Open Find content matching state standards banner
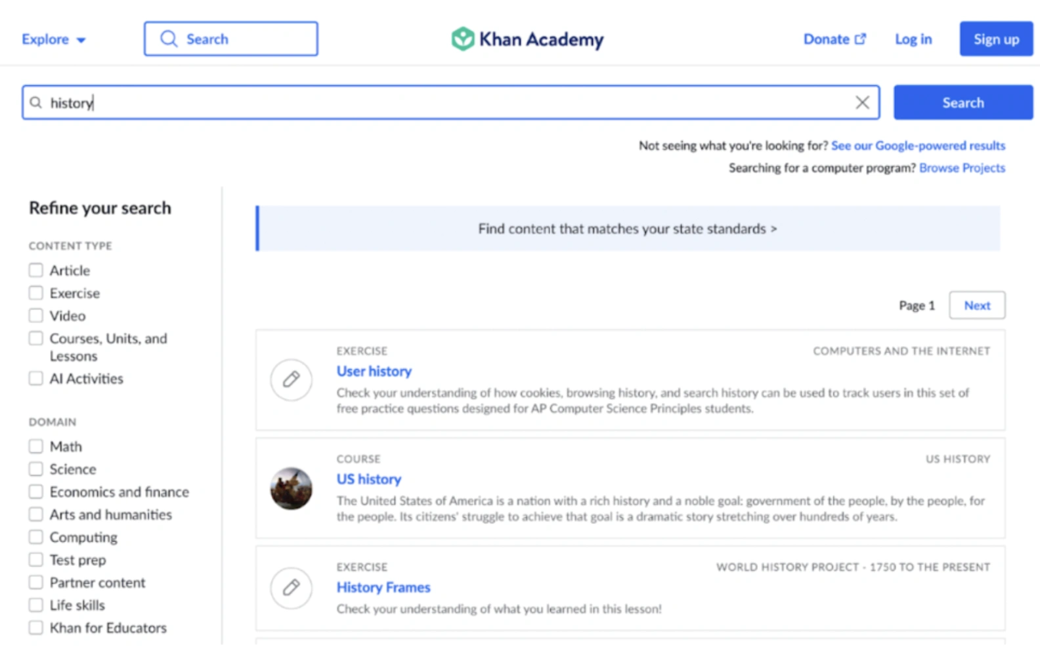This screenshot has height=667, width=1040. point(628,228)
